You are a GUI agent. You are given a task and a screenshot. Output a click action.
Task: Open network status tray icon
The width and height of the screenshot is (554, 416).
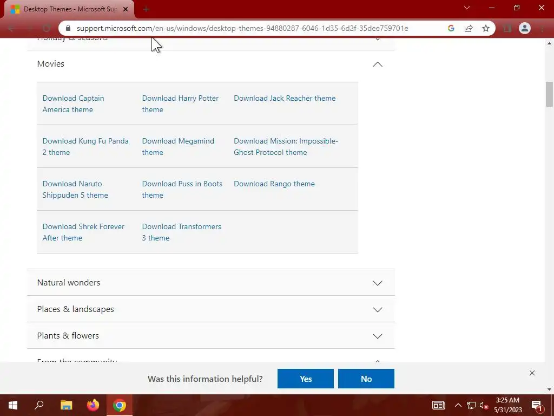point(471,405)
